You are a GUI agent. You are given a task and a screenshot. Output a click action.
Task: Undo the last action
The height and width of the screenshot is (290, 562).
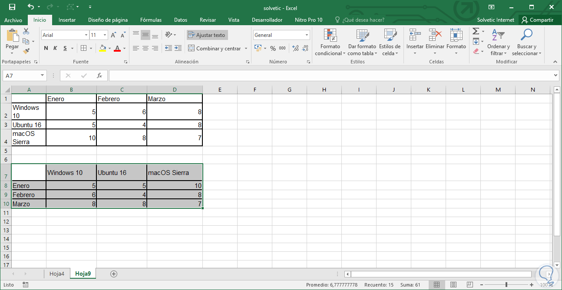(30, 7)
